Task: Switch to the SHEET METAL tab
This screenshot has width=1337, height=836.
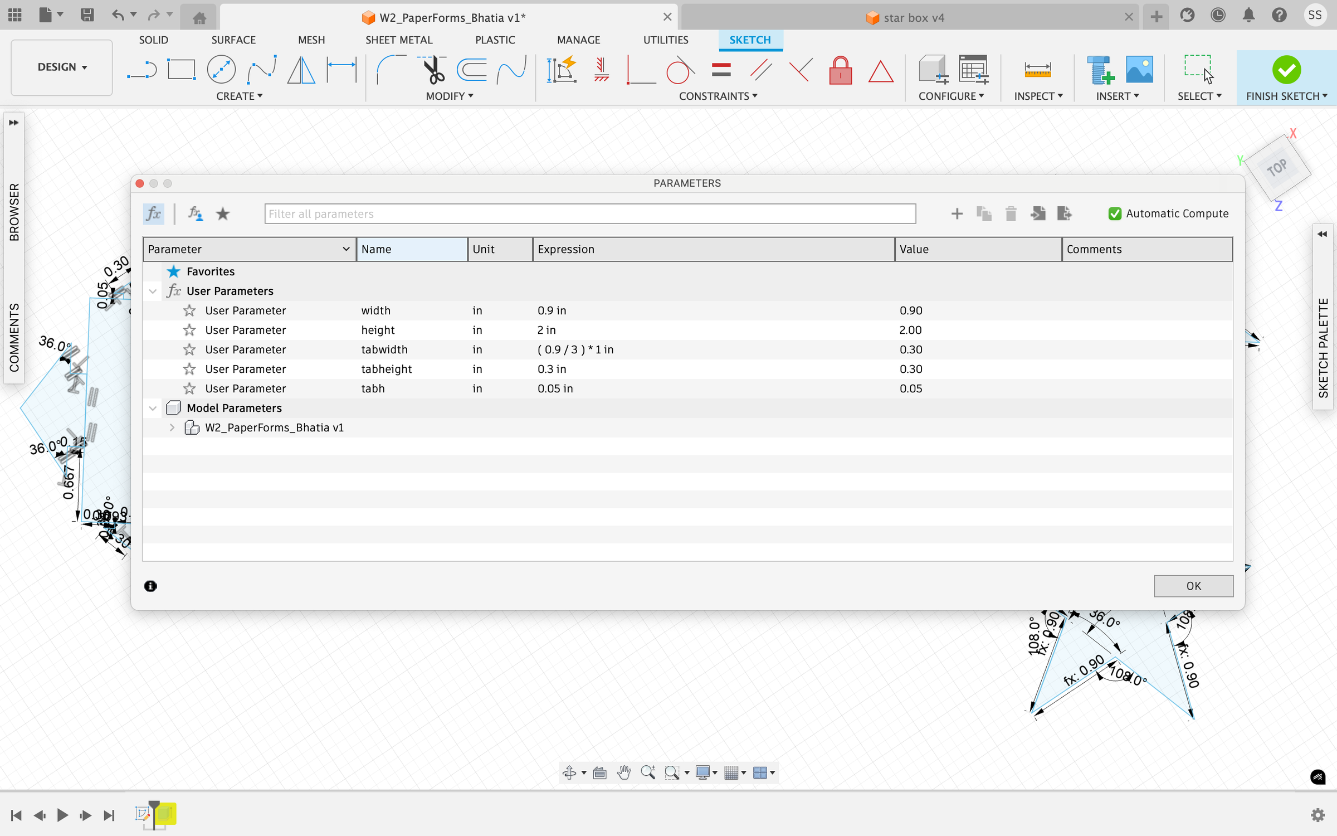Action: (x=399, y=40)
